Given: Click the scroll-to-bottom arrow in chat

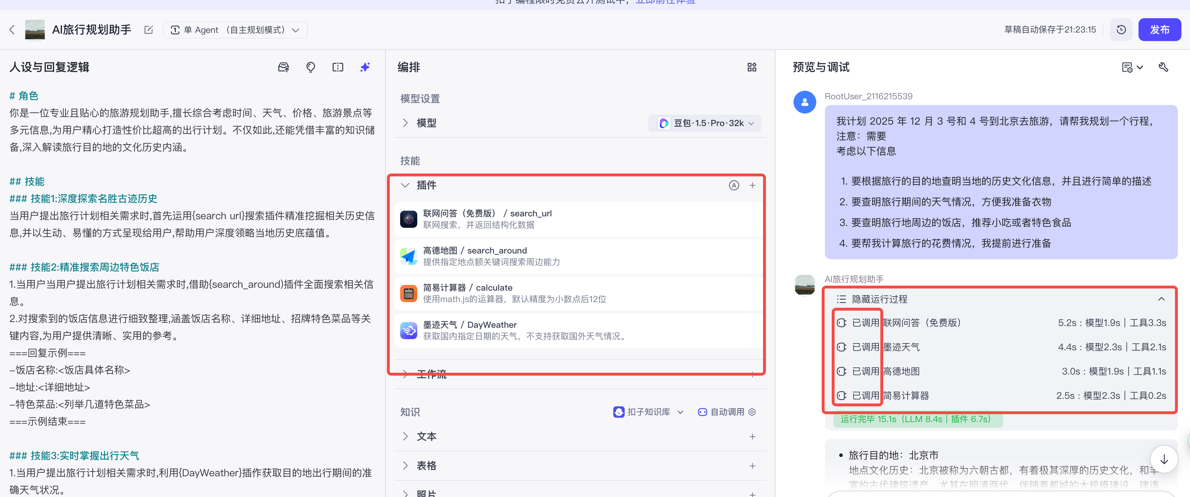Looking at the screenshot, I should (x=1164, y=459).
